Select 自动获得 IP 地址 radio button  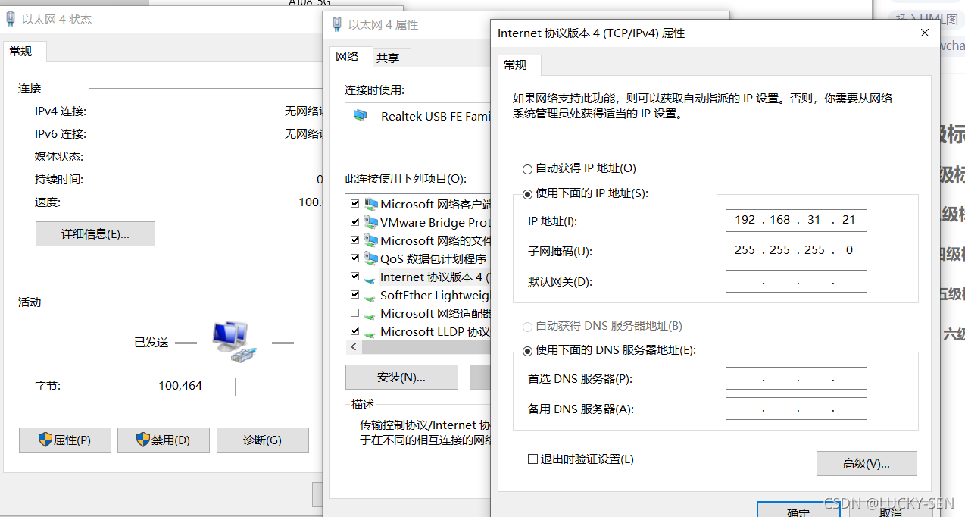[527, 168]
